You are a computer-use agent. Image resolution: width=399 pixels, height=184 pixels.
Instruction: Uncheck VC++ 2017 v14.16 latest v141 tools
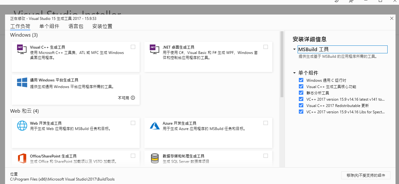[301, 99]
